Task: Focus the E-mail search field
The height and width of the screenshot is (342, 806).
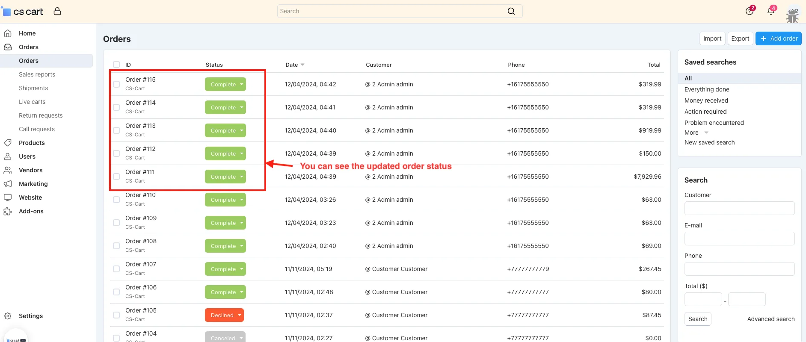Action: (x=739, y=239)
